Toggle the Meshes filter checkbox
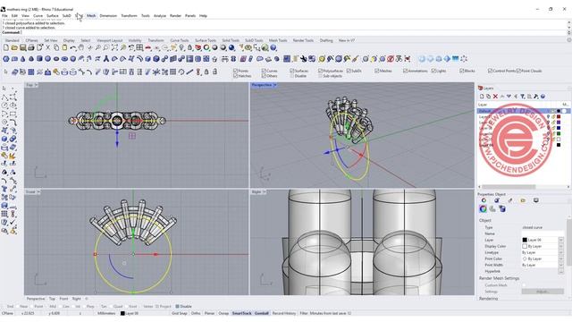Viewport: 572px width, 322px height. (377, 71)
